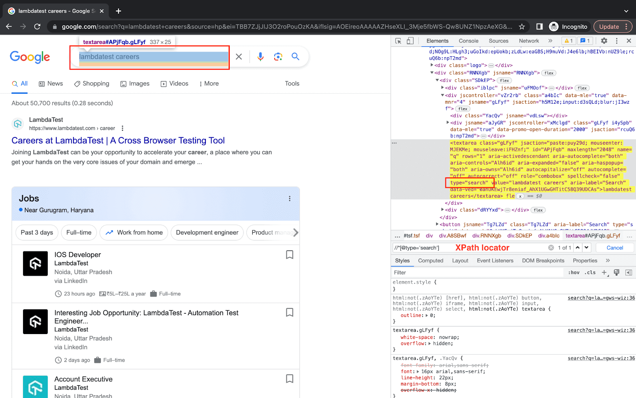Click the Styles filter input field
Viewport: 636px width, 398px height.
click(x=477, y=272)
